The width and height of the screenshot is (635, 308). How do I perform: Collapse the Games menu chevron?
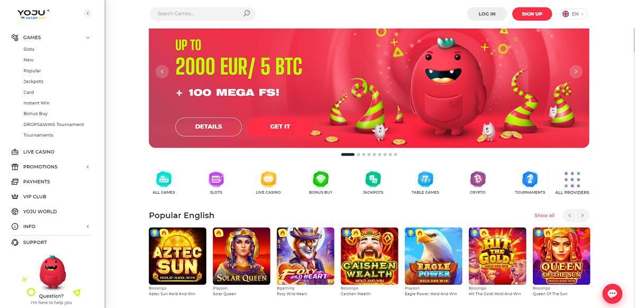88,38
